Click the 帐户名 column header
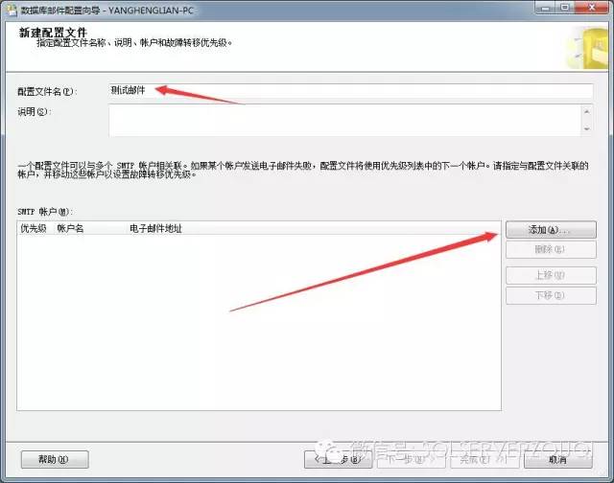The width and height of the screenshot is (614, 483). pyautogui.click(x=70, y=228)
